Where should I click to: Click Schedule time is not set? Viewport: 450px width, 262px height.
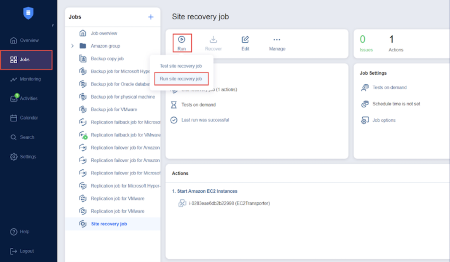click(396, 104)
